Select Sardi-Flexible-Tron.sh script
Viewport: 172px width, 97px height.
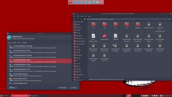tap(105, 57)
